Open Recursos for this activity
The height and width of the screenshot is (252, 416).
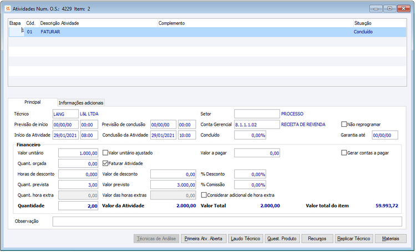(x=317, y=239)
